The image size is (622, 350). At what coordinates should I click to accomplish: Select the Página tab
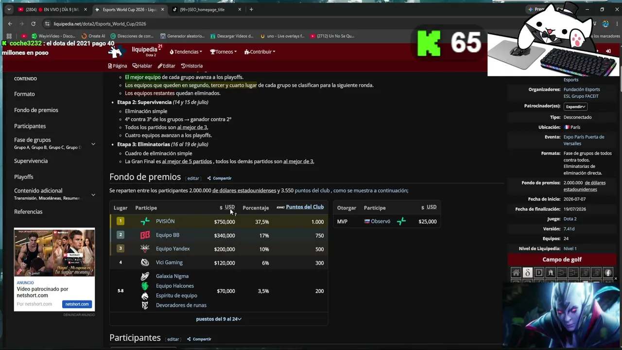click(x=118, y=66)
